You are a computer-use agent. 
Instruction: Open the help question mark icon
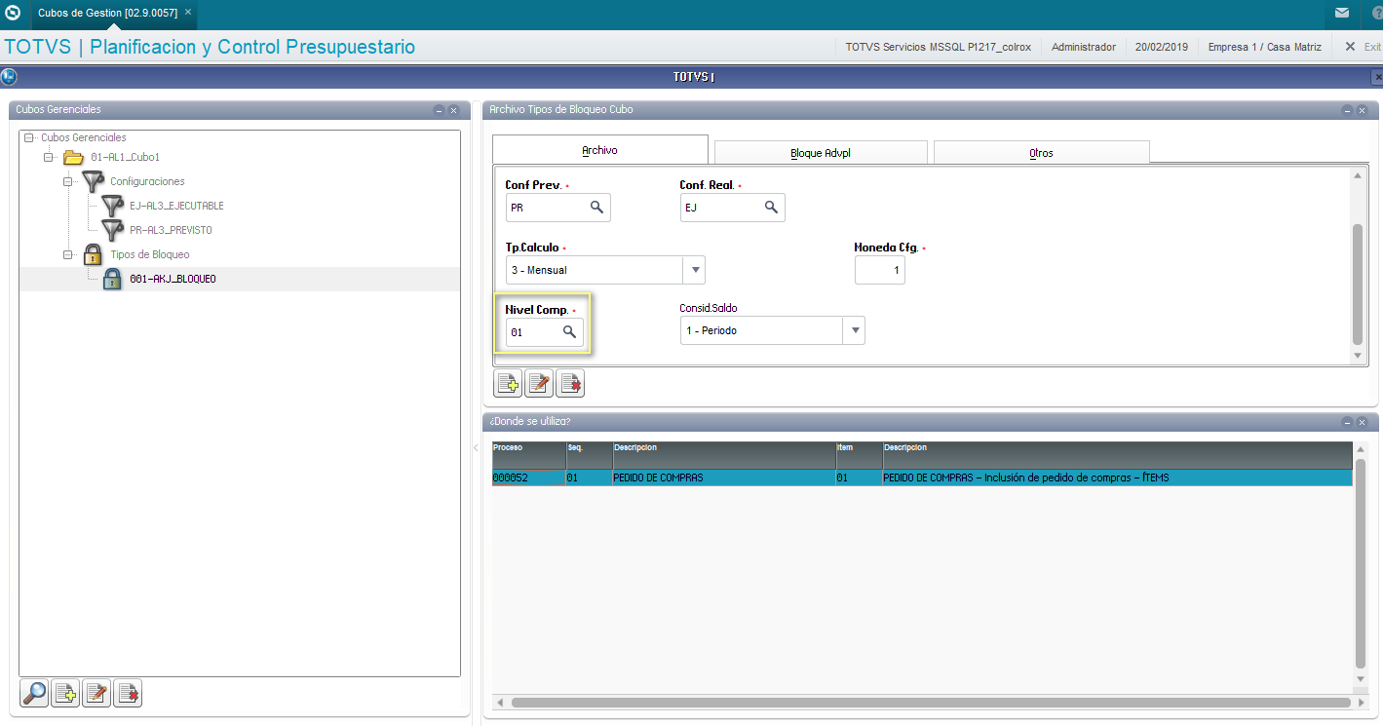point(1376,14)
